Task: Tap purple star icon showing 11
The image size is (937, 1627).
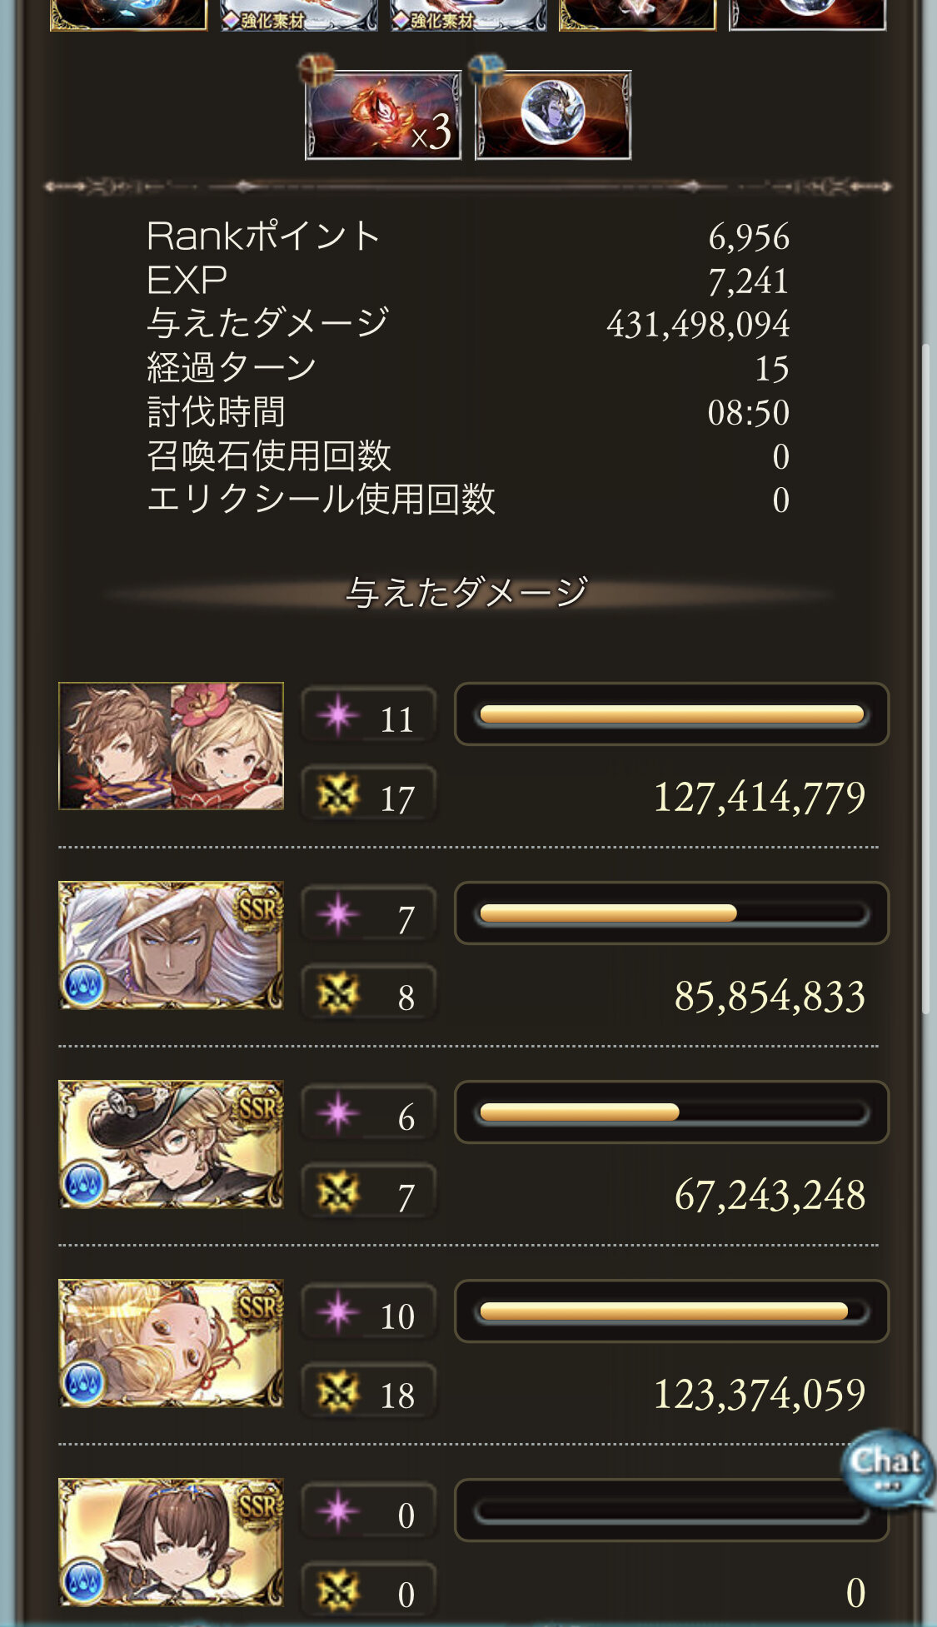Action: click(x=338, y=715)
